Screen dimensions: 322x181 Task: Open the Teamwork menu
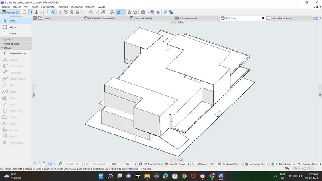pyautogui.click(x=76, y=7)
